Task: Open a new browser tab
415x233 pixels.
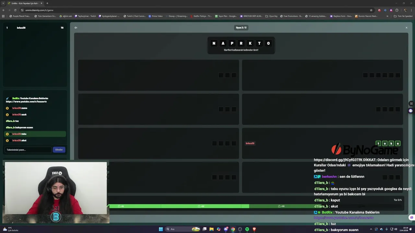Action: 47,3
